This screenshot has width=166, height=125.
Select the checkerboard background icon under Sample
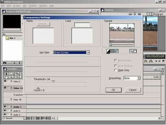click(x=113, y=51)
